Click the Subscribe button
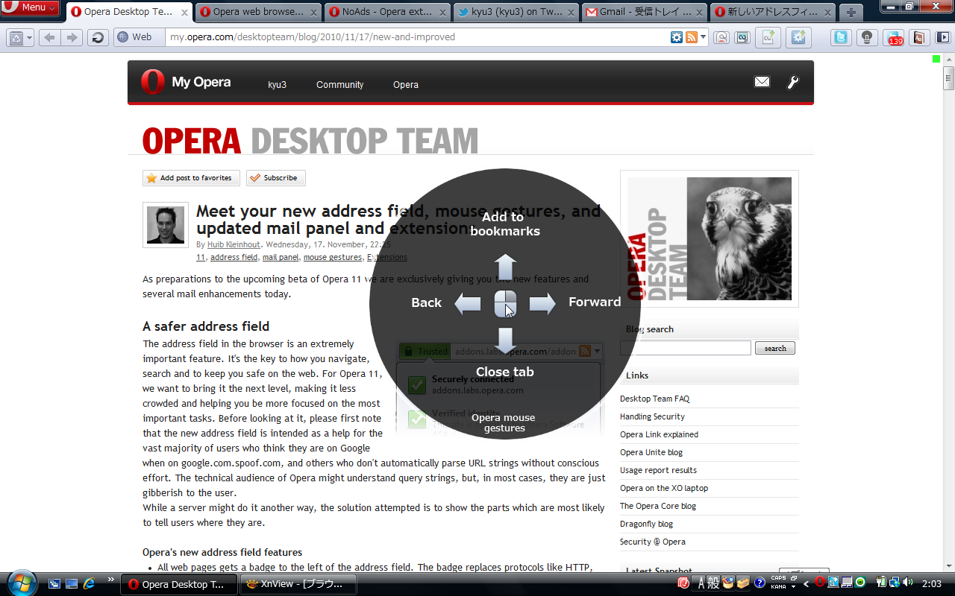The image size is (955, 596). coord(276,178)
